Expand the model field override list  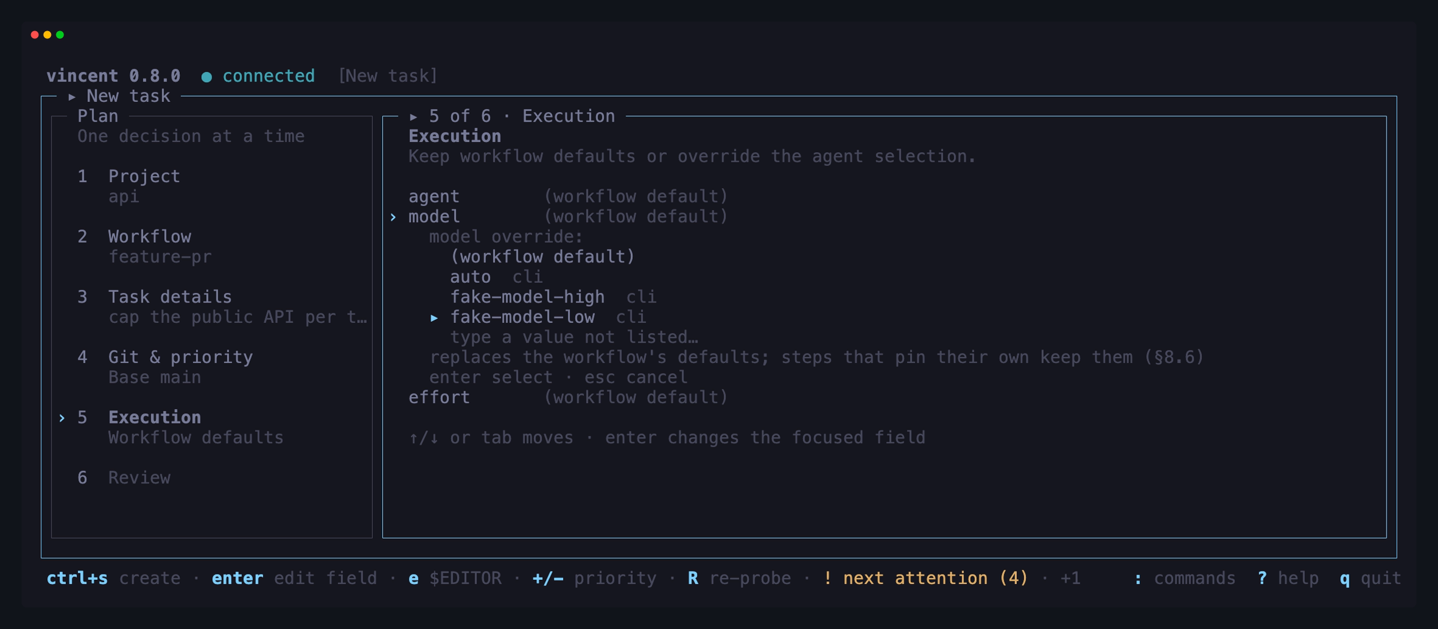tap(568, 217)
